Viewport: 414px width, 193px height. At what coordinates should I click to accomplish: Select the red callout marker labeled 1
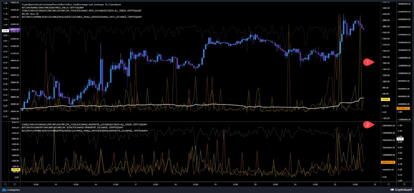(x=368, y=62)
